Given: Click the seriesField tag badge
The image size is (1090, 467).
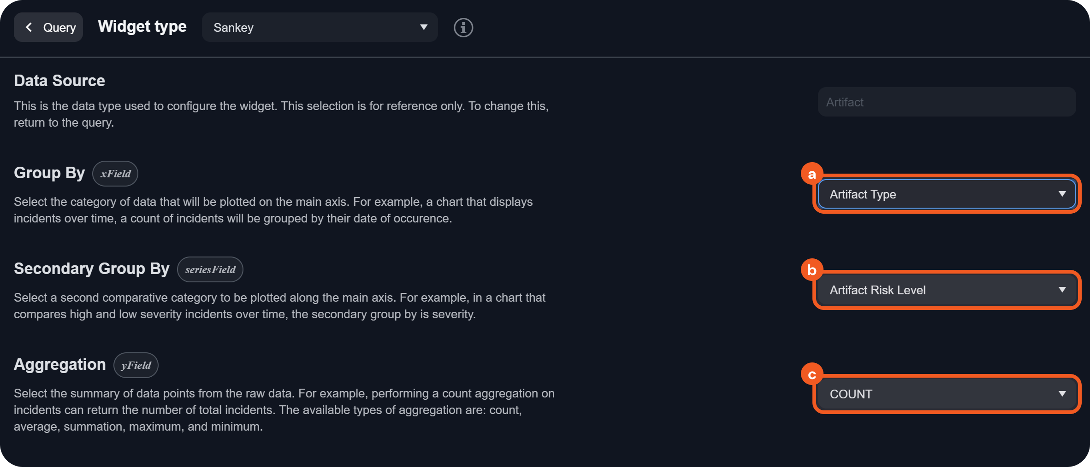Looking at the screenshot, I should click(x=210, y=269).
